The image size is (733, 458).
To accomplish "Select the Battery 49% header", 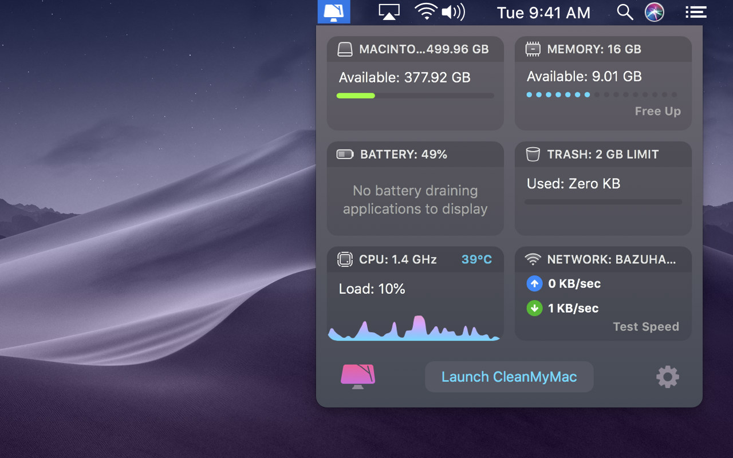I will [x=403, y=155].
